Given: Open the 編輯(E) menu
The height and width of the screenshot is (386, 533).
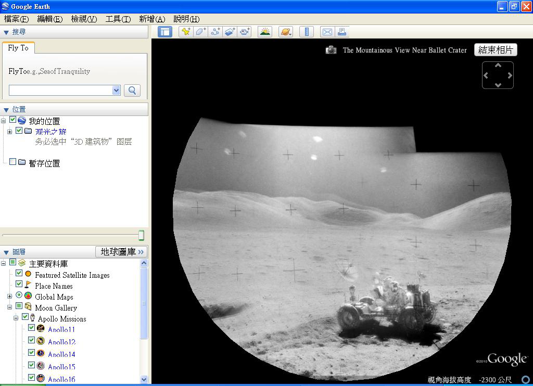Looking at the screenshot, I should 49,19.
